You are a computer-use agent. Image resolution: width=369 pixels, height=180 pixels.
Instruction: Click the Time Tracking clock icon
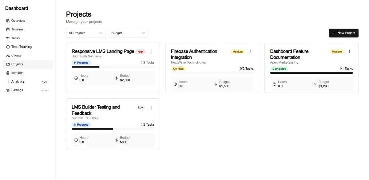tap(8, 47)
